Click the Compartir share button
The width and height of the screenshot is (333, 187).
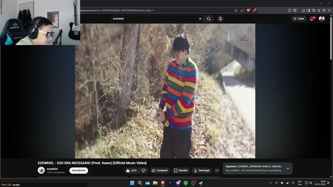pos(160,171)
